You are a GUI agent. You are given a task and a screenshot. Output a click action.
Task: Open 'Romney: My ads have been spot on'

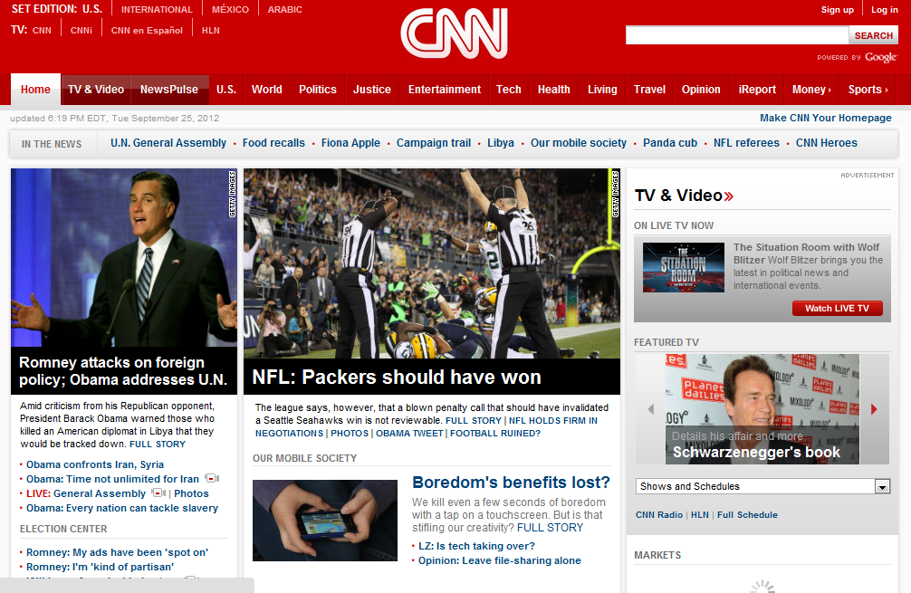(x=117, y=552)
